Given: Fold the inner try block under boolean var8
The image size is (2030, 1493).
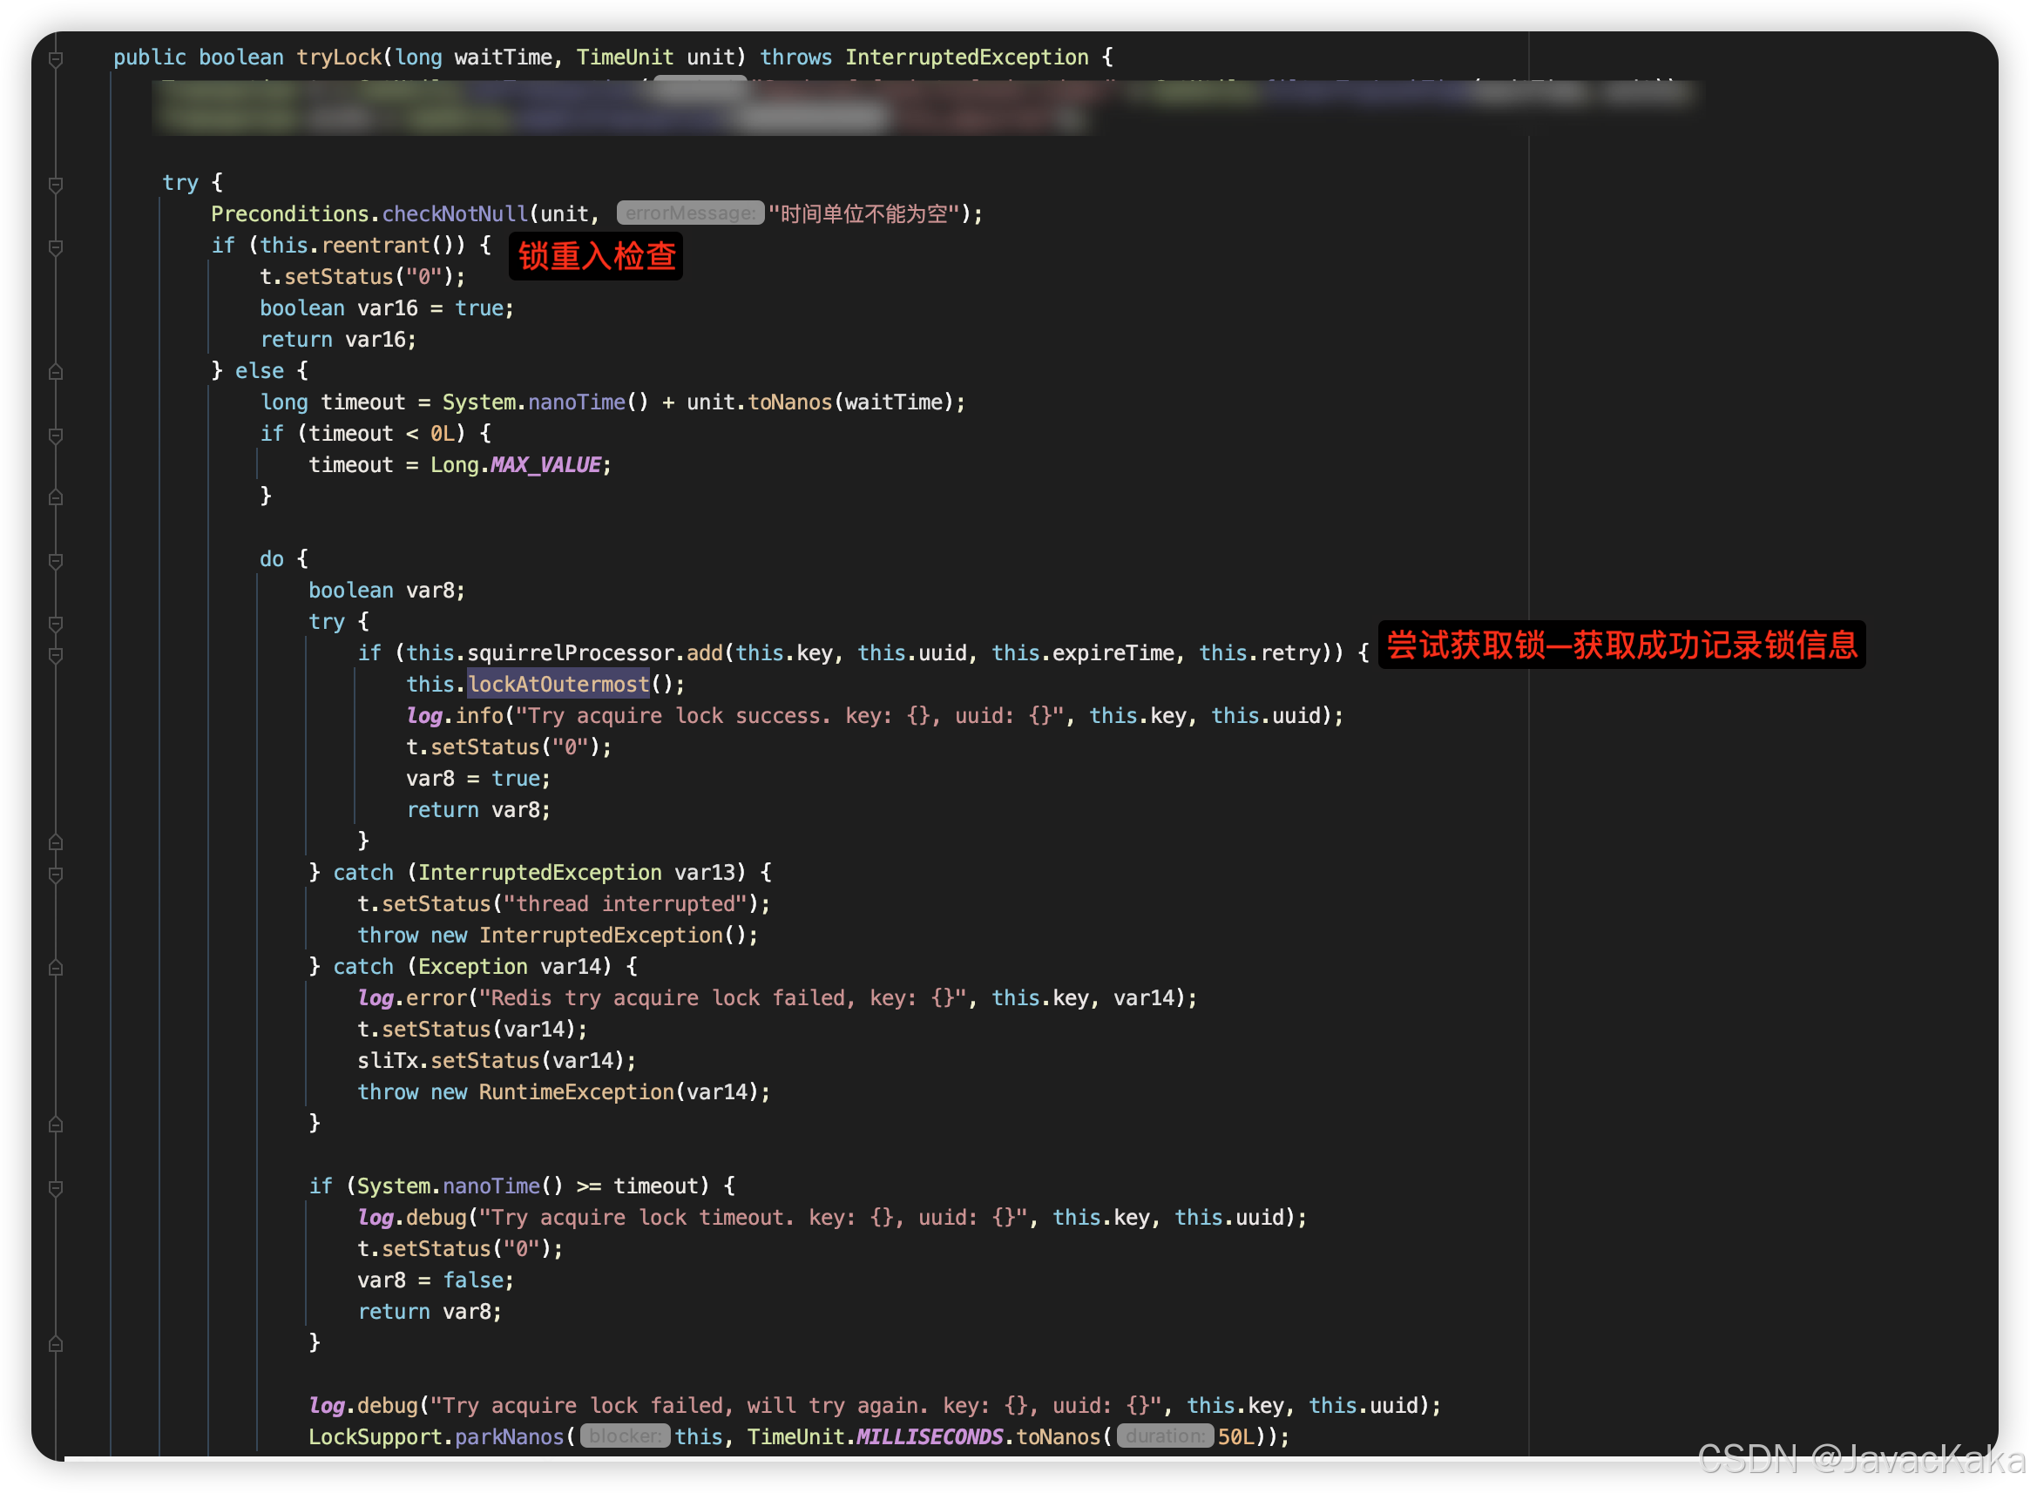Looking at the screenshot, I should click(x=55, y=623).
